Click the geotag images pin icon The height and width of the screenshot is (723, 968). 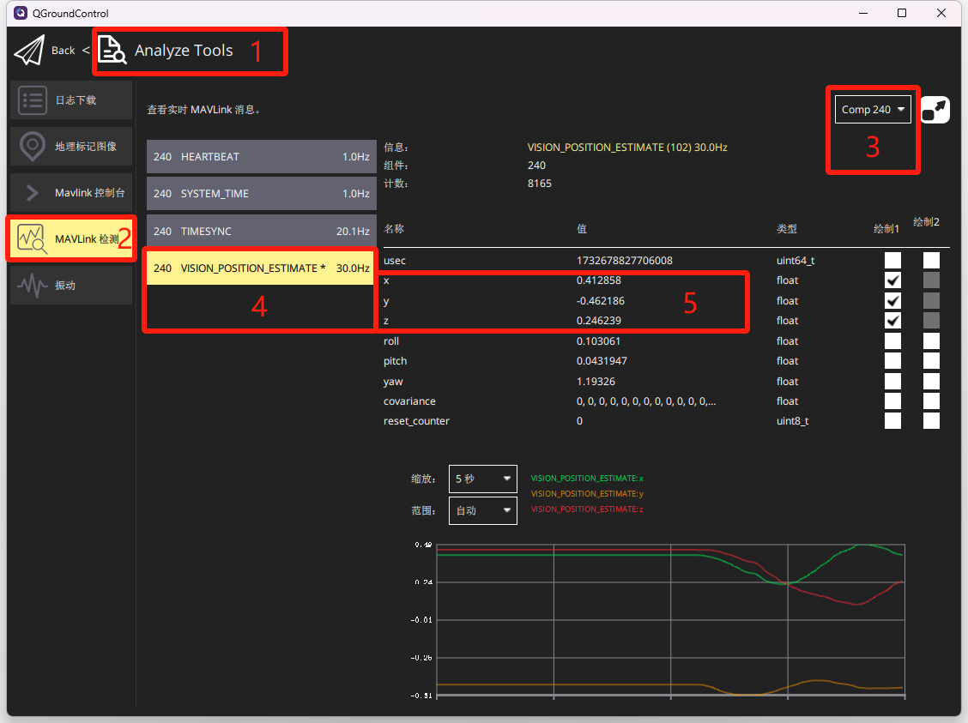click(32, 146)
